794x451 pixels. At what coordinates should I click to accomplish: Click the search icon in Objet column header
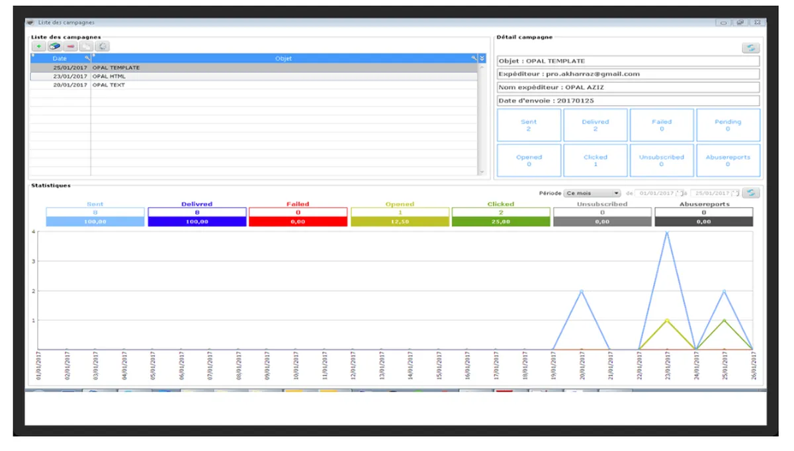tap(474, 59)
